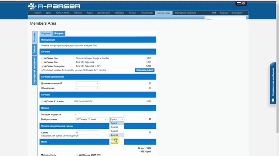Choose the 4 packs option

coord(116,135)
